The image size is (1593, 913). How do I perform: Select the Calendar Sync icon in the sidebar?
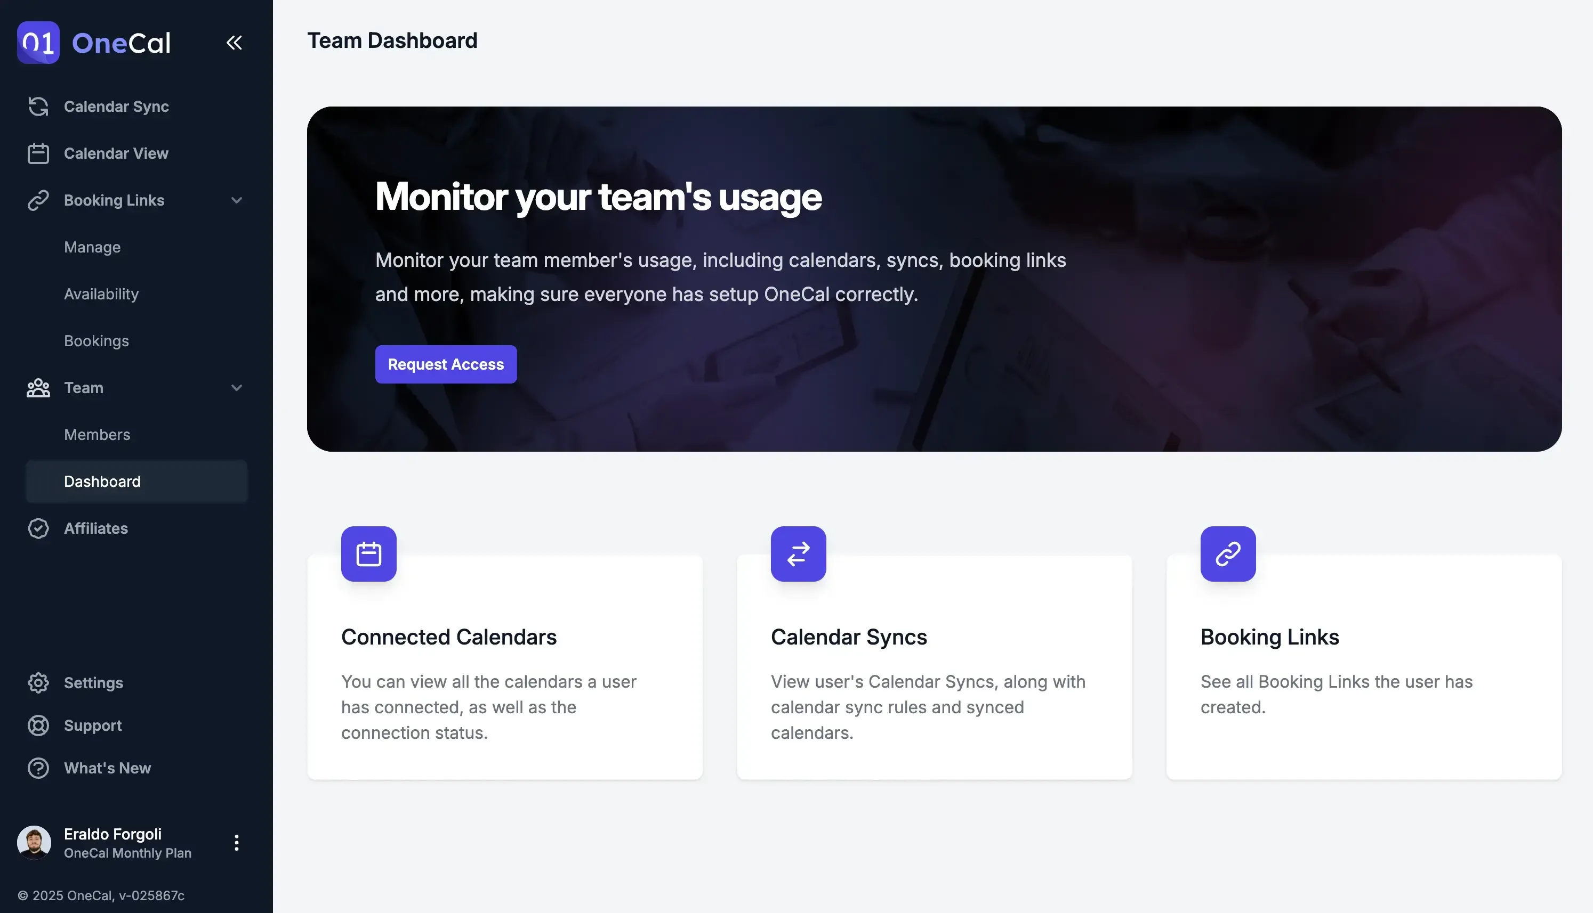pyautogui.click(x=38, y=107)
